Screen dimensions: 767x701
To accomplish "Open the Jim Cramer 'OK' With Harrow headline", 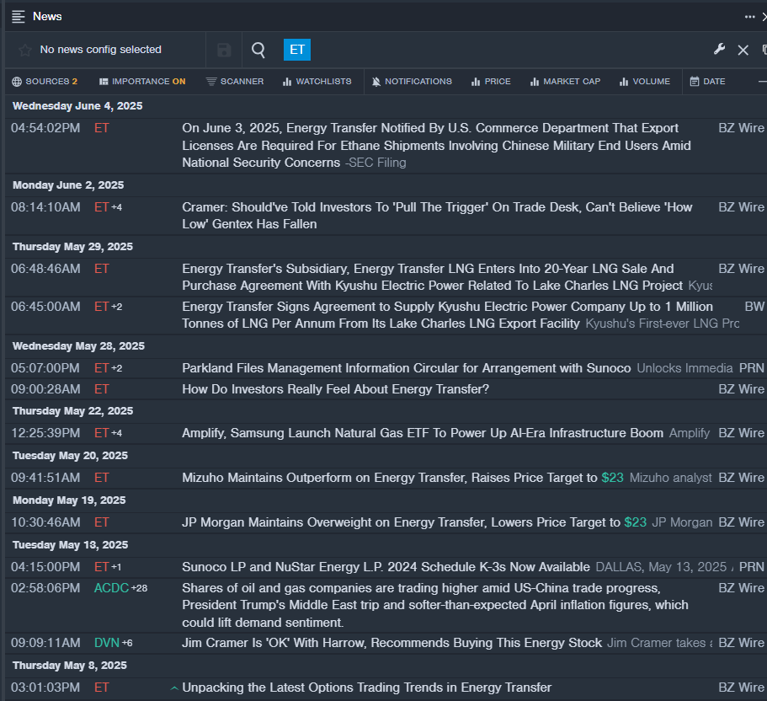I will pyautogui.click(x=391, y=643).
